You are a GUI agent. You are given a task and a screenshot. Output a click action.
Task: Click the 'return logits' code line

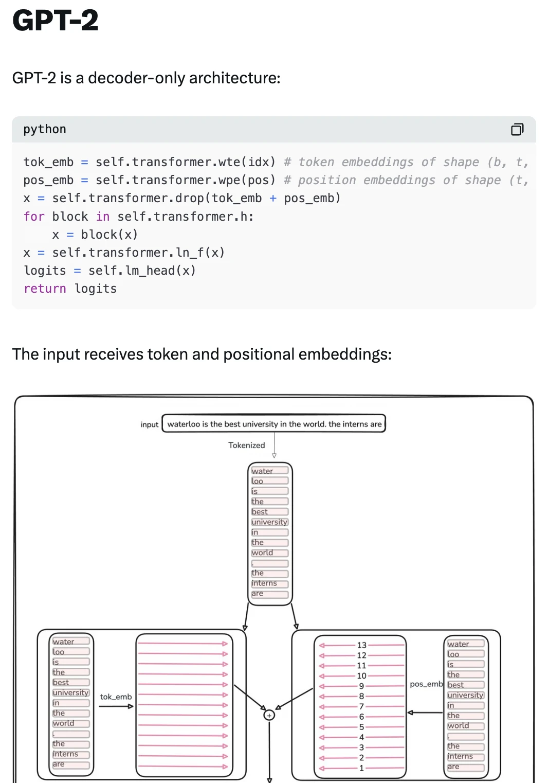click(x=70, y=289)
